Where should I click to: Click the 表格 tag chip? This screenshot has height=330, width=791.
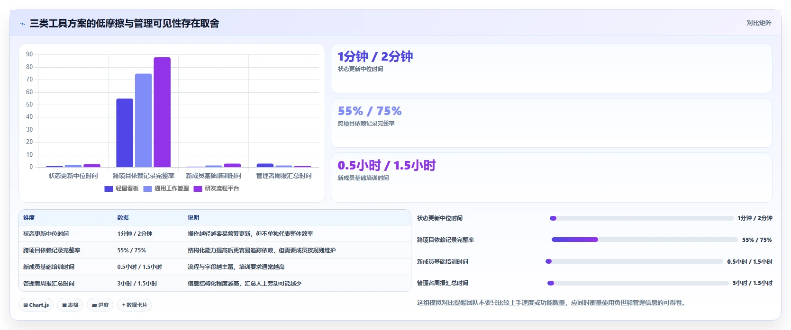70,305
